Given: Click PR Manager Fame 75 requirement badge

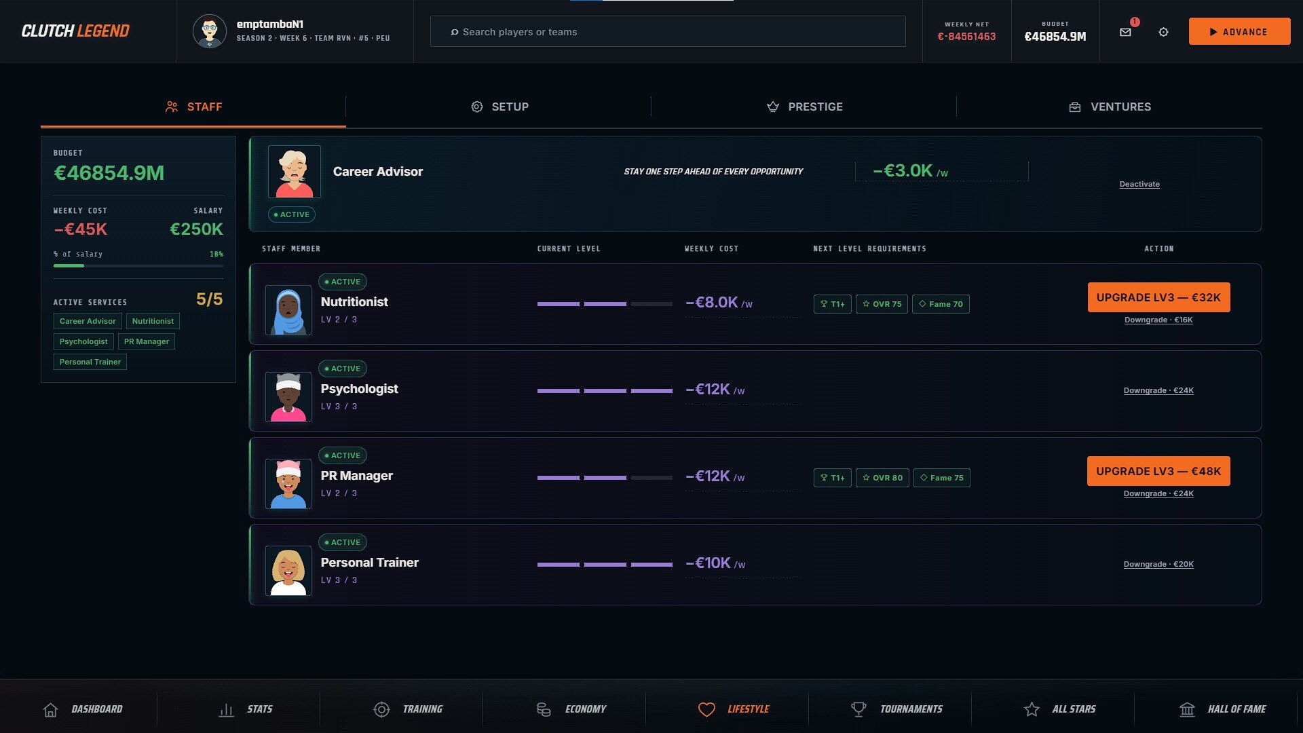Looking at the screenshot, I should coord(942,478).
